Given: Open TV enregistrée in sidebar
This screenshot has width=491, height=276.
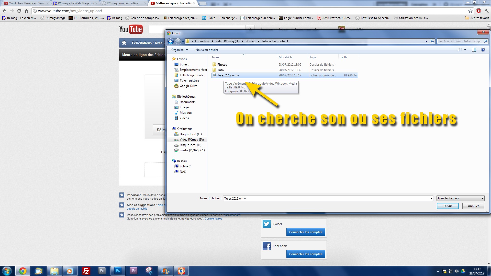Looking at the screenshot, I should coord(189,80).
